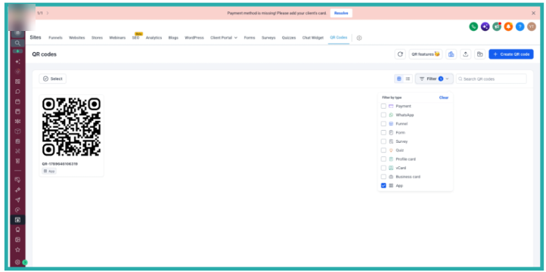
Task: Open the megaphone announcements icon
Action: click(x=497, y=26)
